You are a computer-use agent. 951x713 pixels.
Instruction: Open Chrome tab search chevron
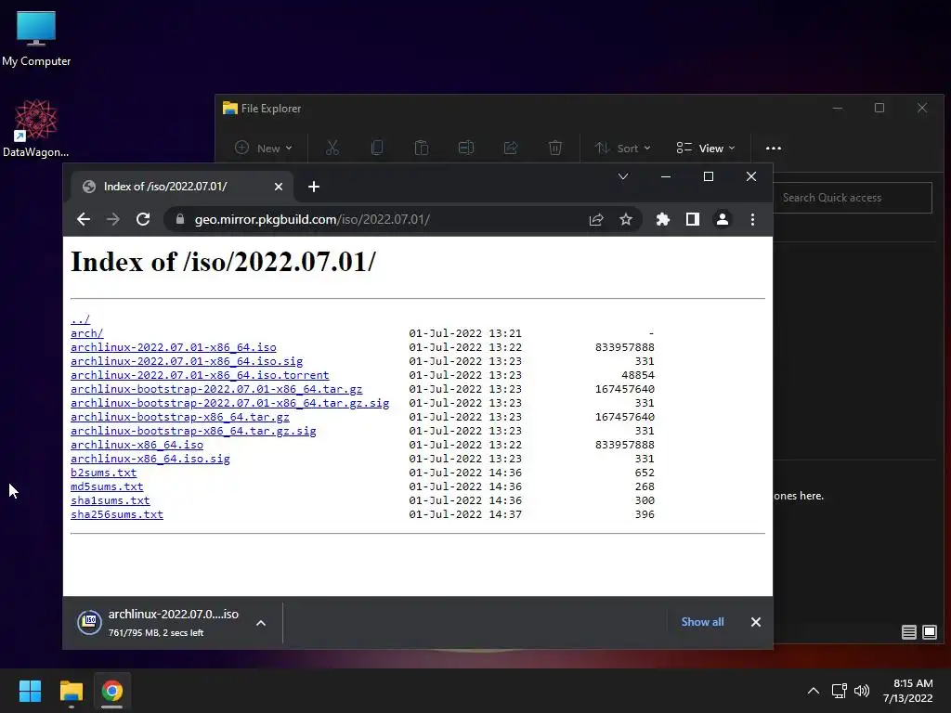[623, 176]
